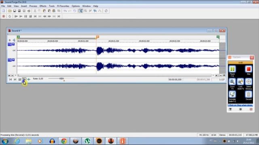Create a new sound file from the toolbar
This screenshot has height=145, width=259.
coord(4,11)
